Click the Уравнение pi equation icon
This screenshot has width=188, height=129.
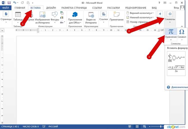pos(171,32)
